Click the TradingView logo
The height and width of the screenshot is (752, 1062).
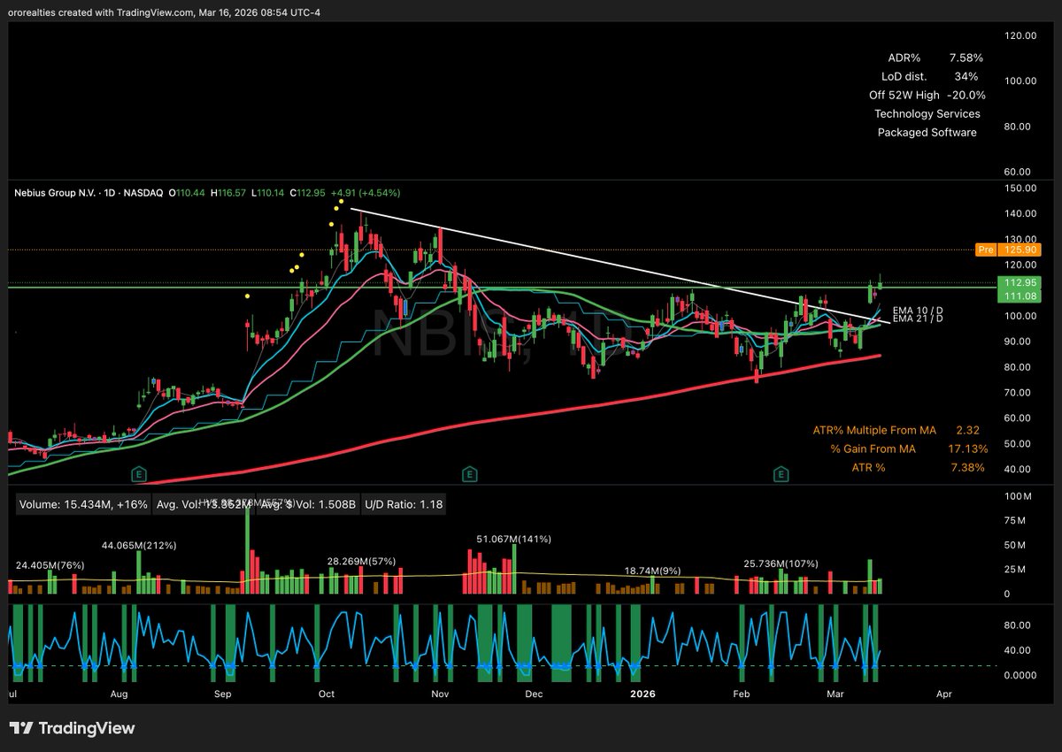coord(73,728)
